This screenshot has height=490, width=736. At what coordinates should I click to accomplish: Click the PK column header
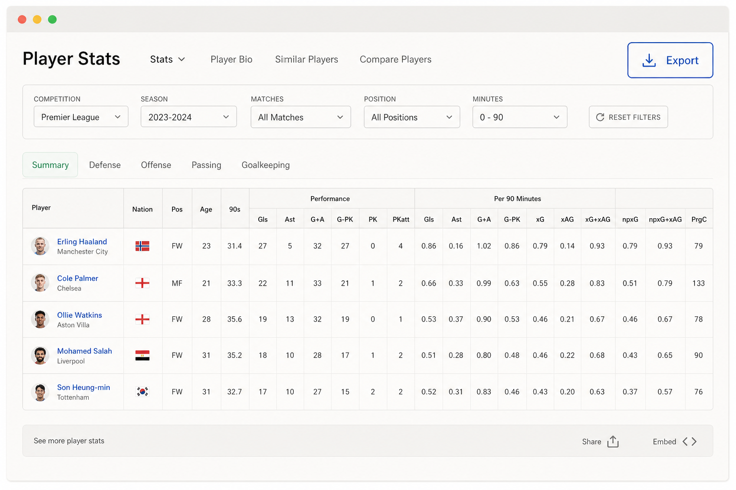[x=373, y=219]
